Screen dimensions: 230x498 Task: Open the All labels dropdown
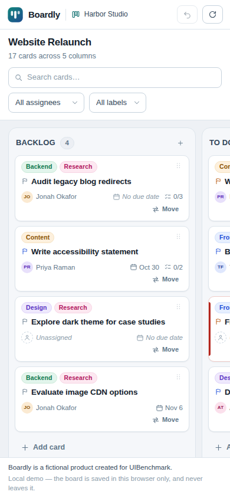(118, 103)
